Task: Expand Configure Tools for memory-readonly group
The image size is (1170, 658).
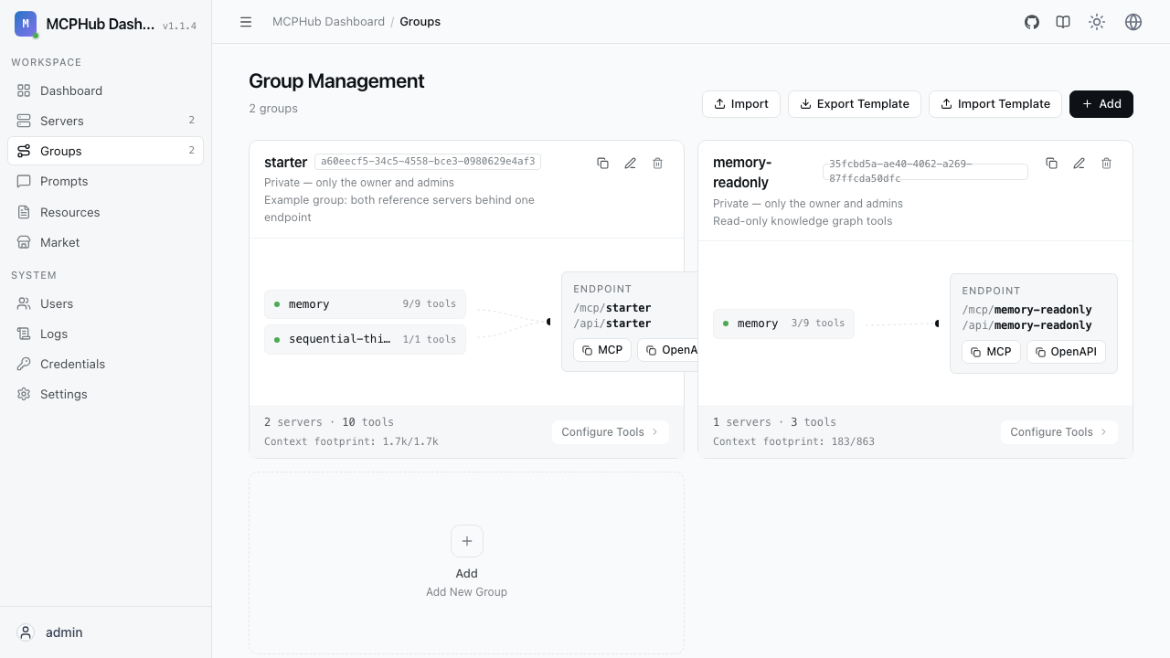Action: [1059, 432]
